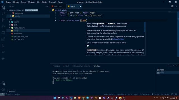Open the Source Control view
The height and width of the screenshot is (100, 179).
(3, 20)
